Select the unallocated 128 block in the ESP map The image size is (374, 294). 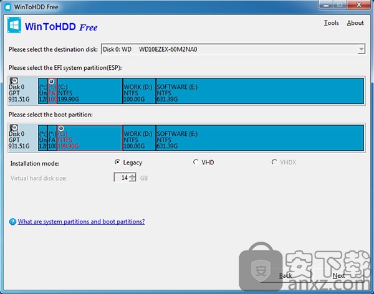(x=42, y=91)
